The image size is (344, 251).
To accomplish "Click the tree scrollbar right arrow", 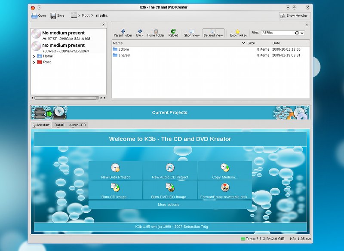I will click(104, 98).
